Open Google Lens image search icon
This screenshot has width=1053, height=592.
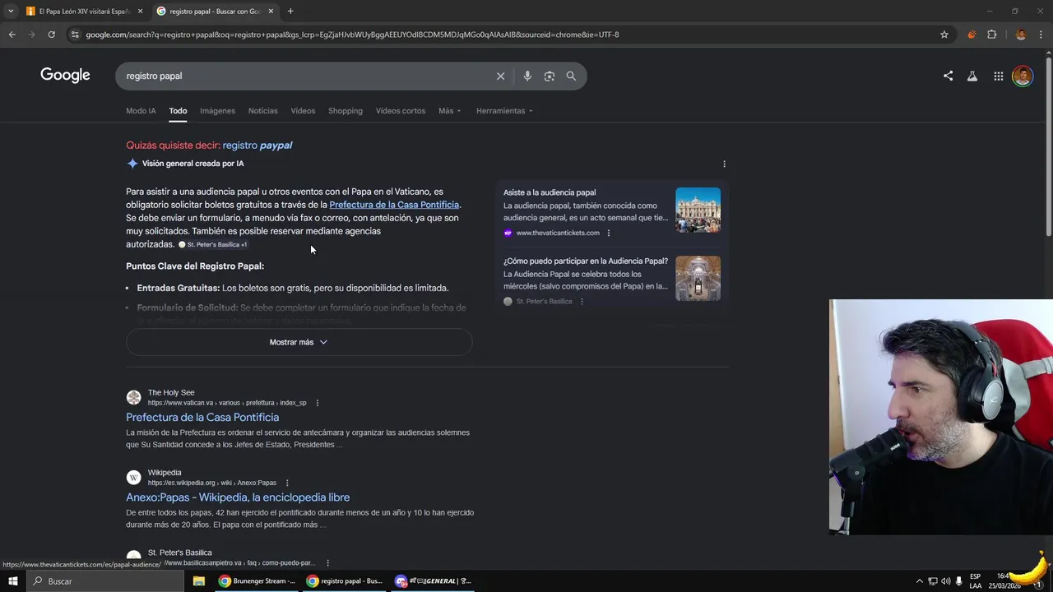point(549,76)
